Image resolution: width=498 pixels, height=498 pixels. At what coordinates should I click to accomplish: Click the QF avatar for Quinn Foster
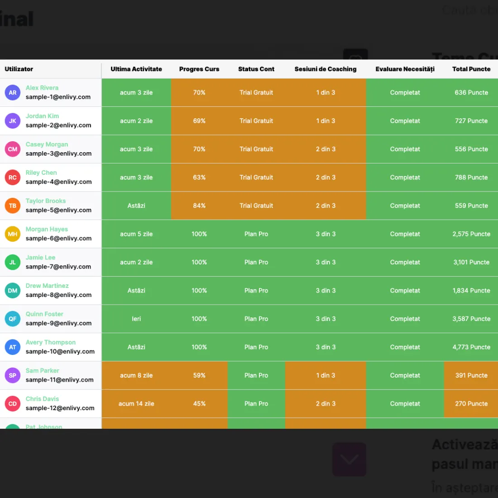click(x=12, y=319)
